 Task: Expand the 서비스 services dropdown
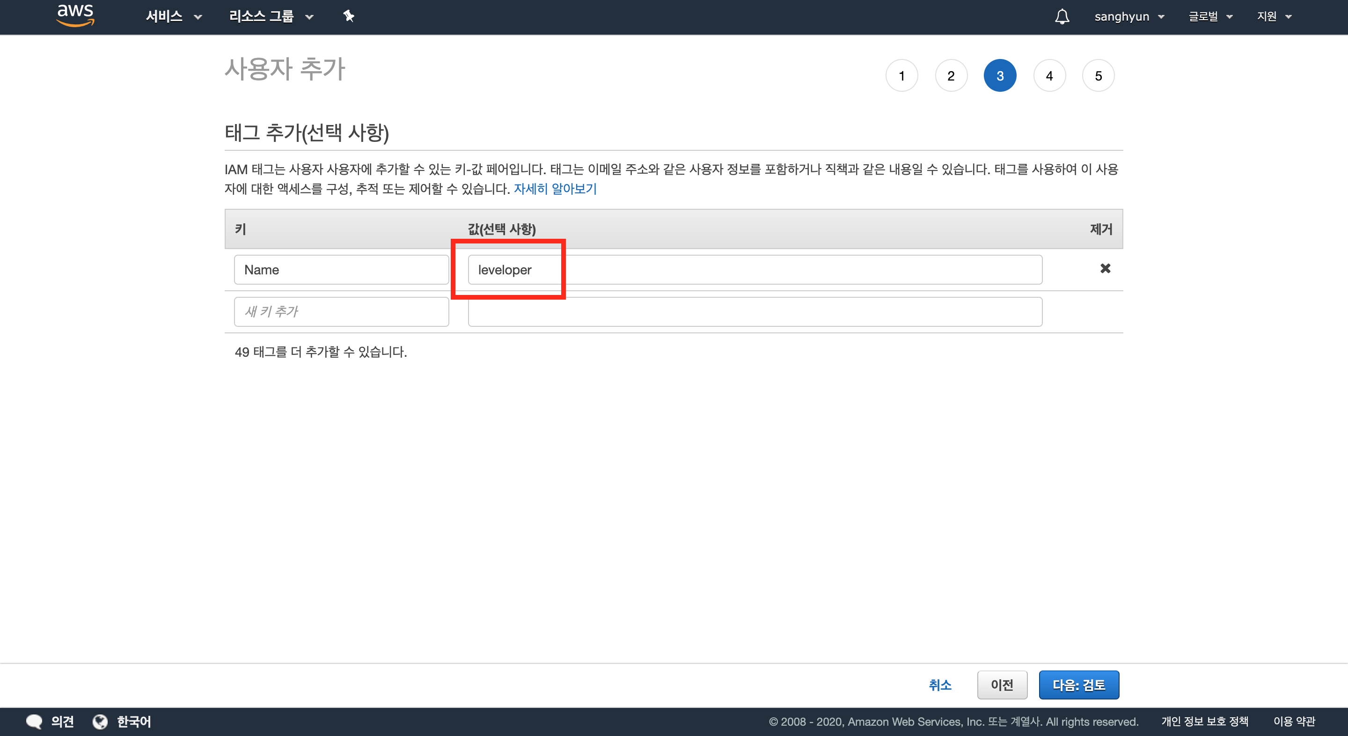click(x=173, y=17)
